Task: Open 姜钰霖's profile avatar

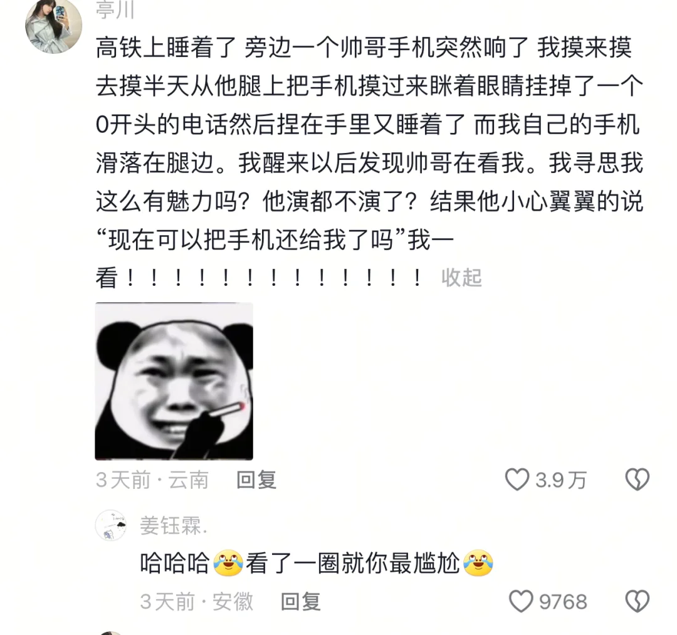Action: point(110,525)
